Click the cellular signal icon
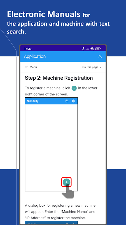126x225 pixels. coord(87,49)
